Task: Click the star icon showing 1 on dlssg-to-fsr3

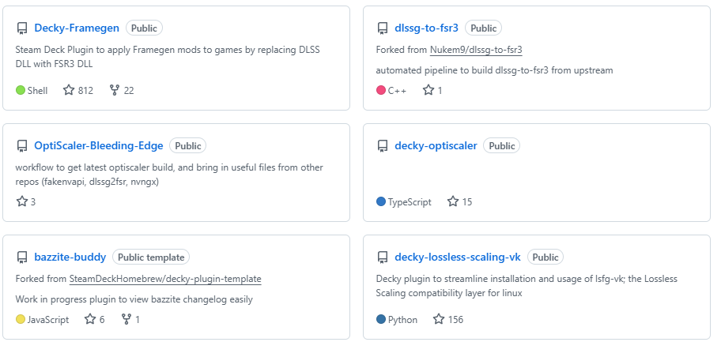Action: click(x=428, y=90)
